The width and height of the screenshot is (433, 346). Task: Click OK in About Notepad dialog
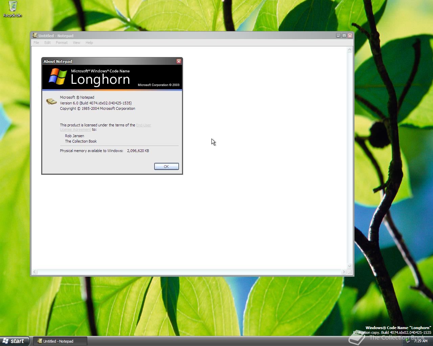coord(166,167)
